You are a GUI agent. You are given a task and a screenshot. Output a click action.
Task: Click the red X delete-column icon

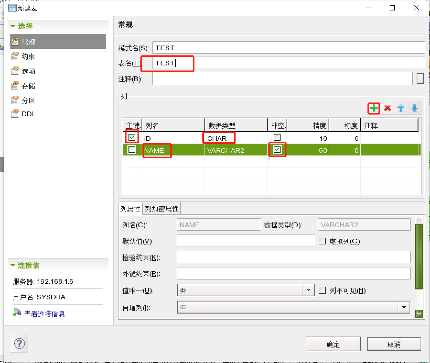tap(387, 108)
